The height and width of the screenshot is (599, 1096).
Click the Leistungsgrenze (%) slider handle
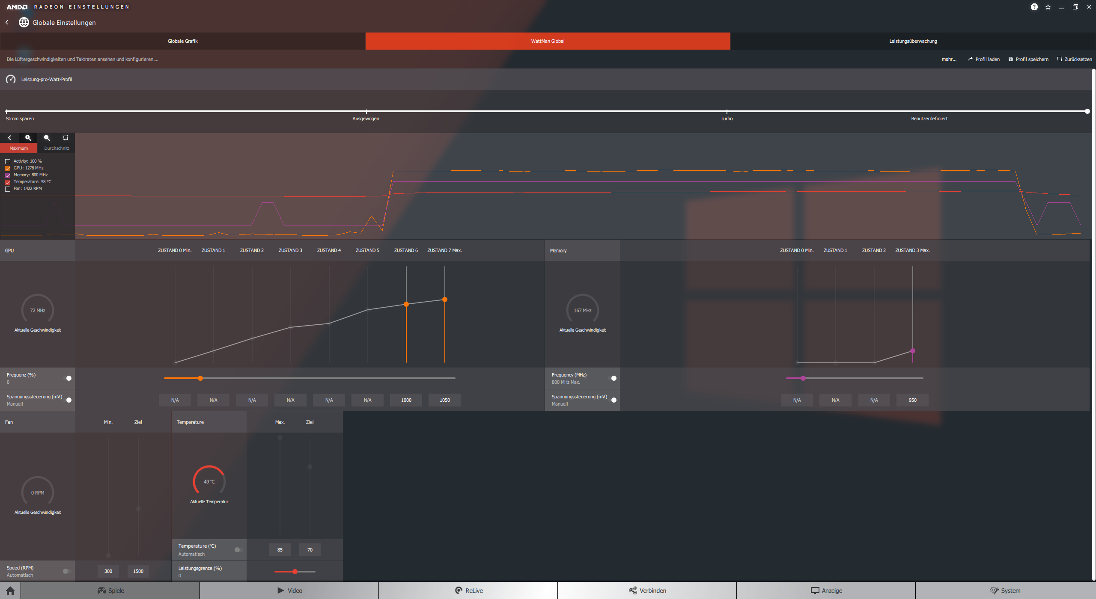click(x=295, y=572)
